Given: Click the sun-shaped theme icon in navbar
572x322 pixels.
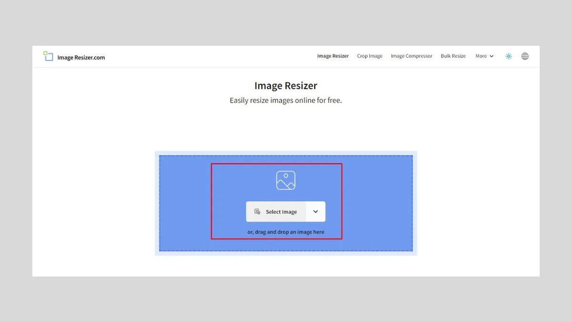Looking at the screenshot, I should tap(508, 56).
